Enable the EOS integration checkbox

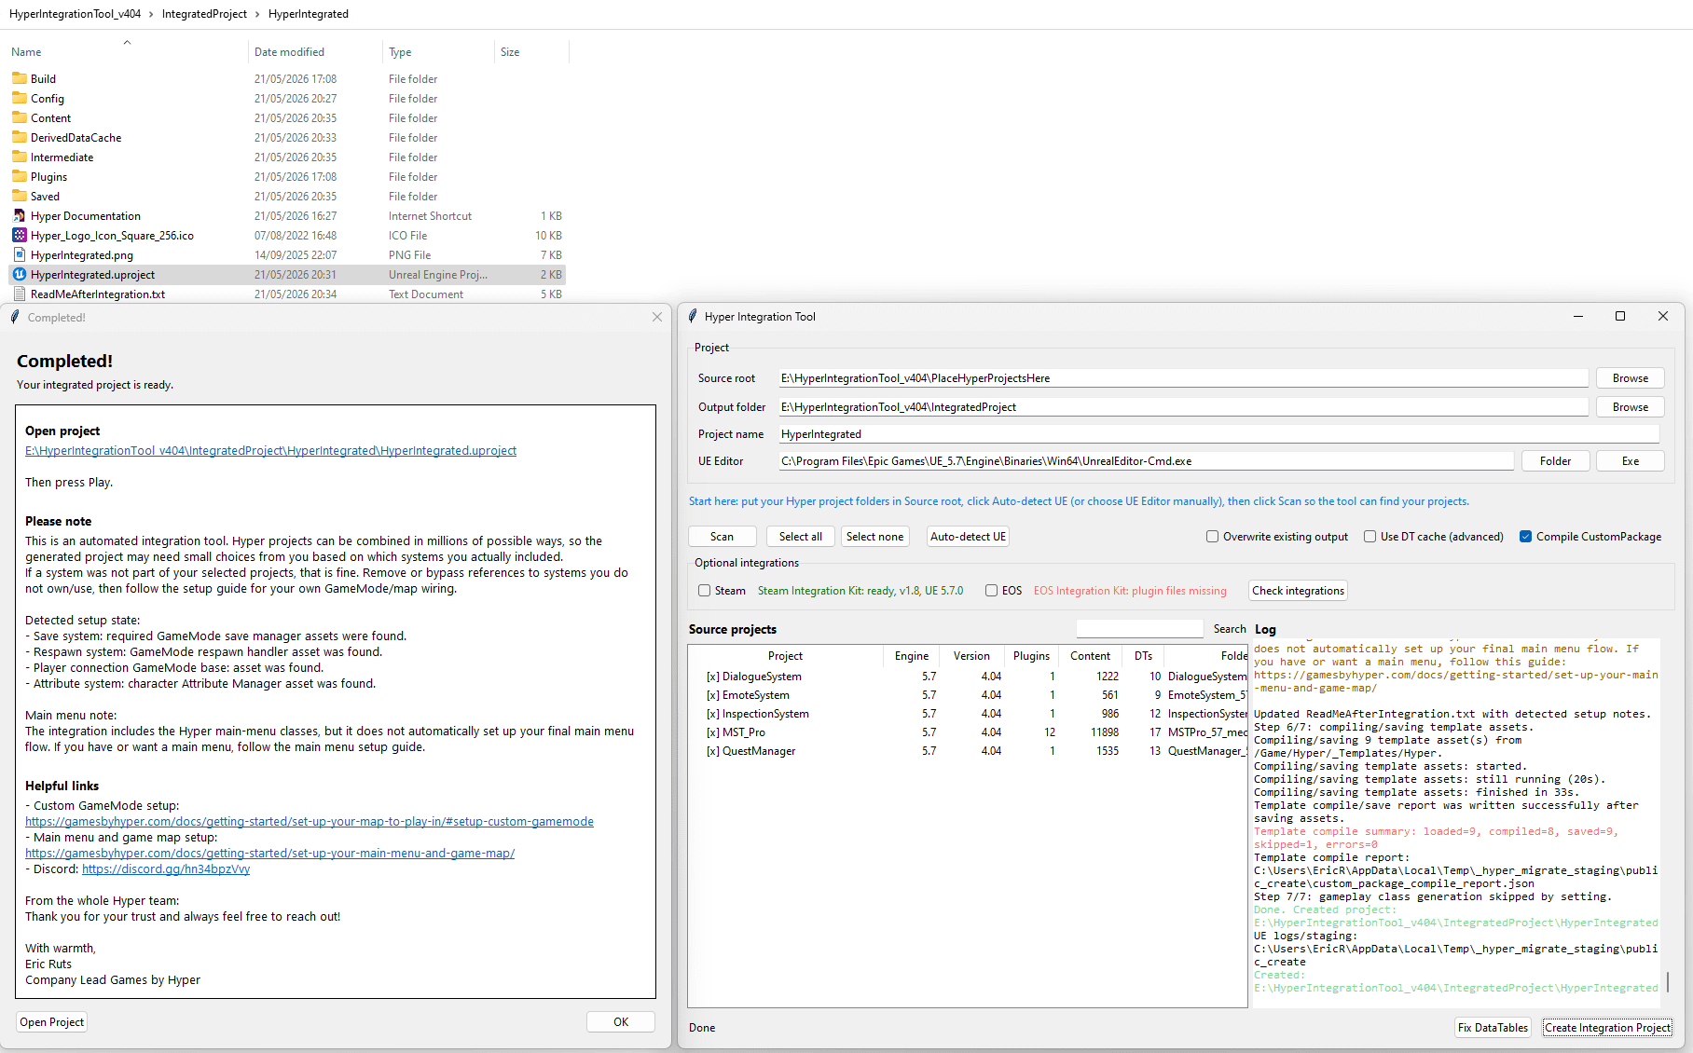[992, 591]
